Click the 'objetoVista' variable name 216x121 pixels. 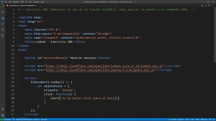(x=53, y=86)
